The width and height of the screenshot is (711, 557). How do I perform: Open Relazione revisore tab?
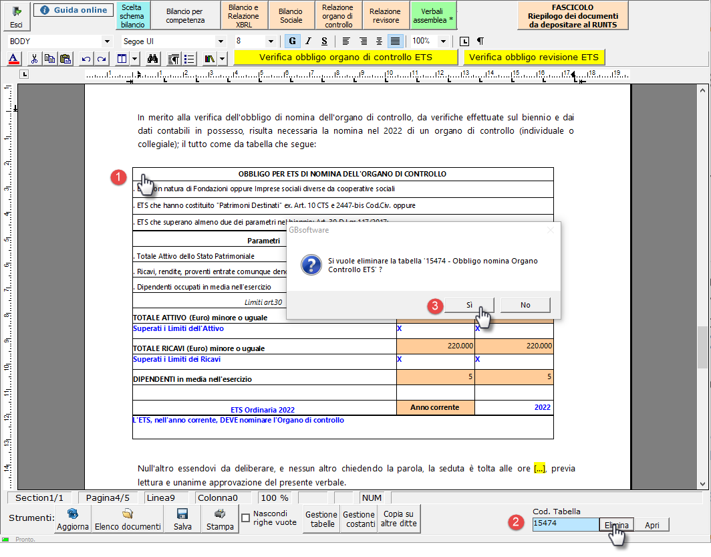(x=385, y=16)
